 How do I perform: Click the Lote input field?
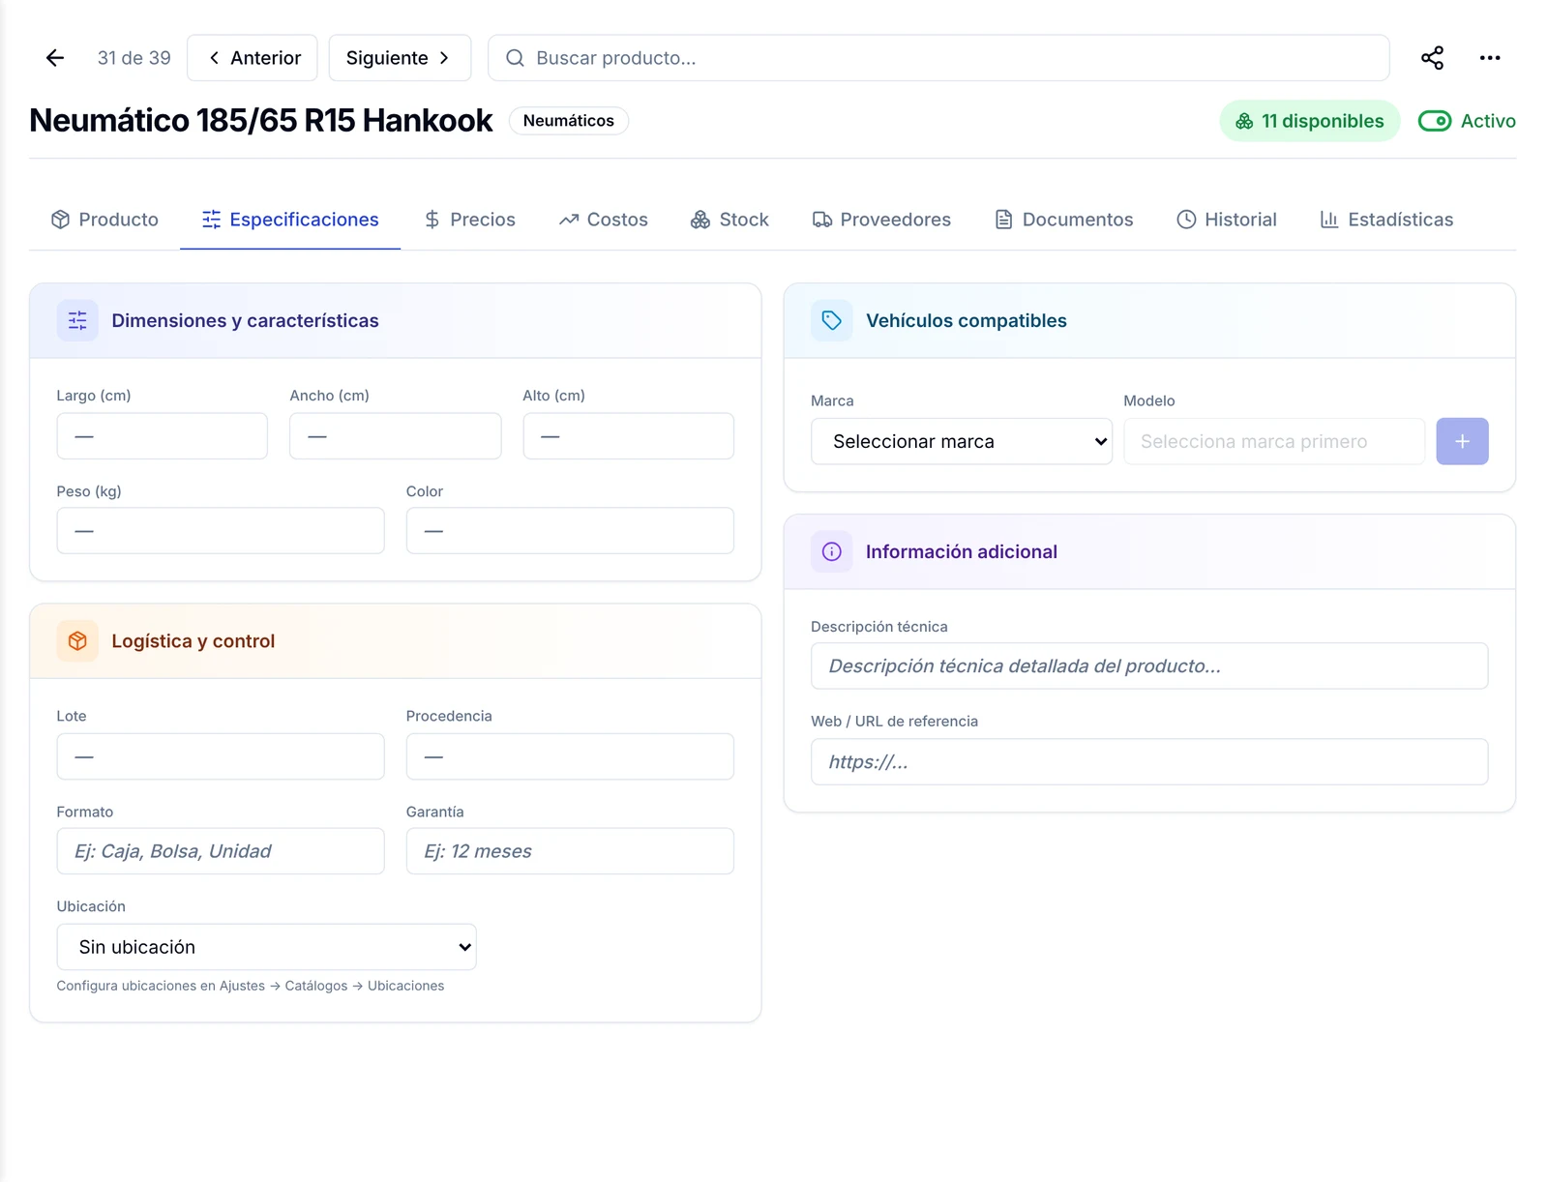pyautogui.click(x=221, y=756)
